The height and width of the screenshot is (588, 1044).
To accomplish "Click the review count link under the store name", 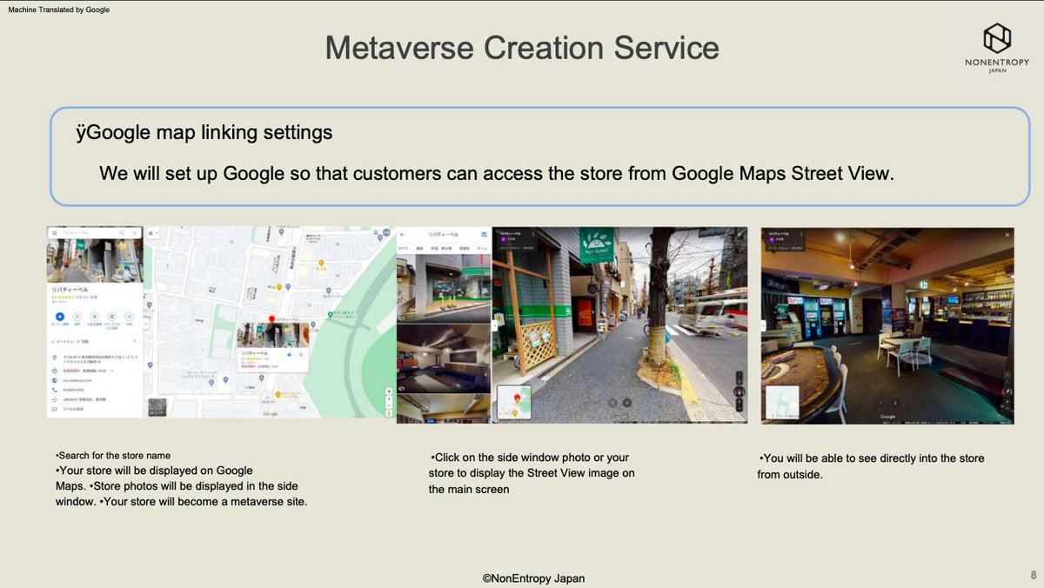I will [88, 297].
